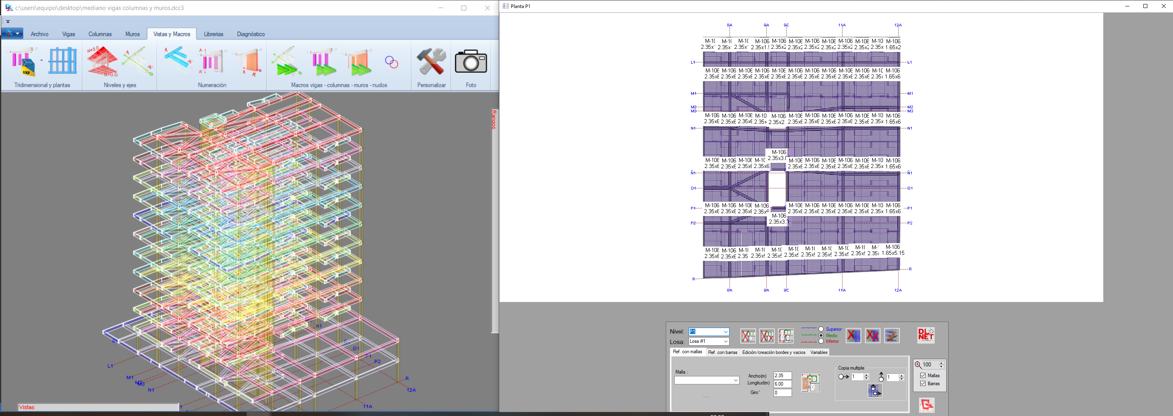Open the Diagnóstico ribbon tab
This screenshot has width=1173, height=416.
coord(250,34)
